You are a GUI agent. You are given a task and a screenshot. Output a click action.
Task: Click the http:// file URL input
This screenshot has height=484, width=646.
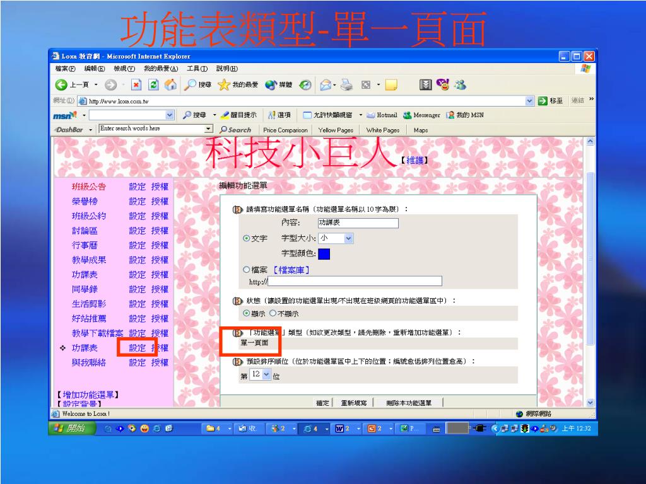coord(355,282)
